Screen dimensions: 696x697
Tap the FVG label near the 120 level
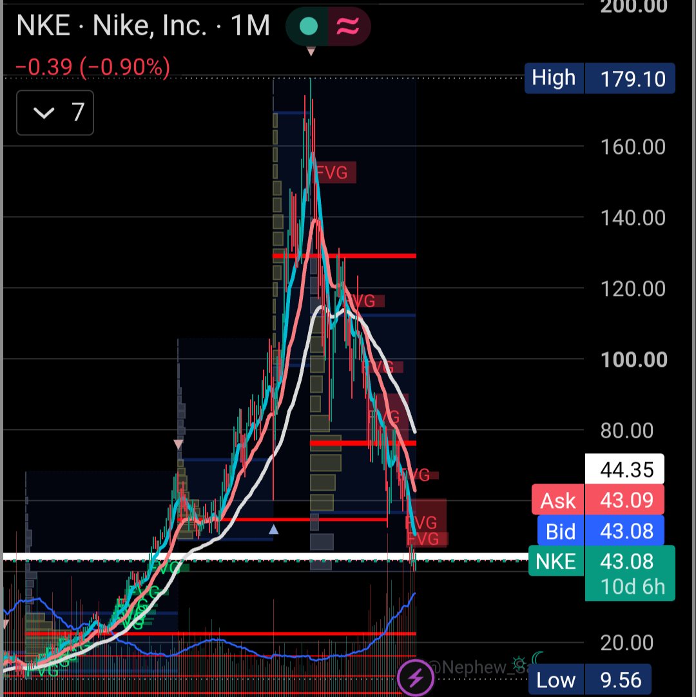pos(364,301)
